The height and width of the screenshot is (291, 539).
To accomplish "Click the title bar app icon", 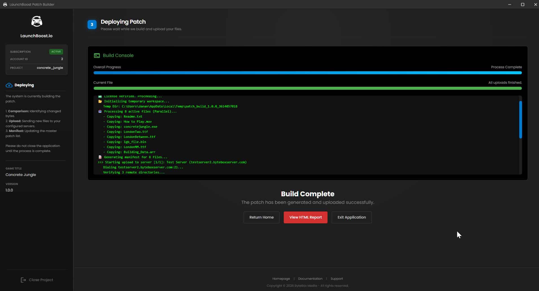I will pyautogui.click(x=5, y=4).
